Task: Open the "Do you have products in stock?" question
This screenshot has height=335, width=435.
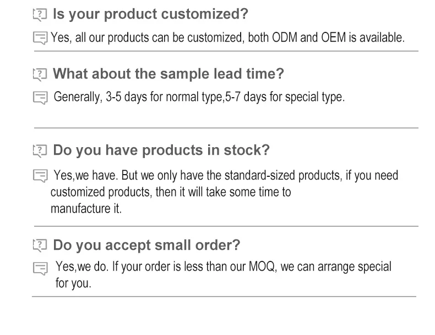Action: click(161, 150)
